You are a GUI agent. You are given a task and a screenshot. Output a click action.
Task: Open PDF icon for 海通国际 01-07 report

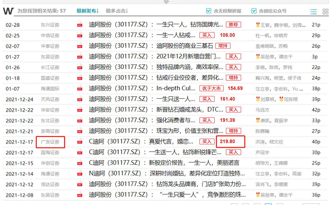tap(80, 88)
